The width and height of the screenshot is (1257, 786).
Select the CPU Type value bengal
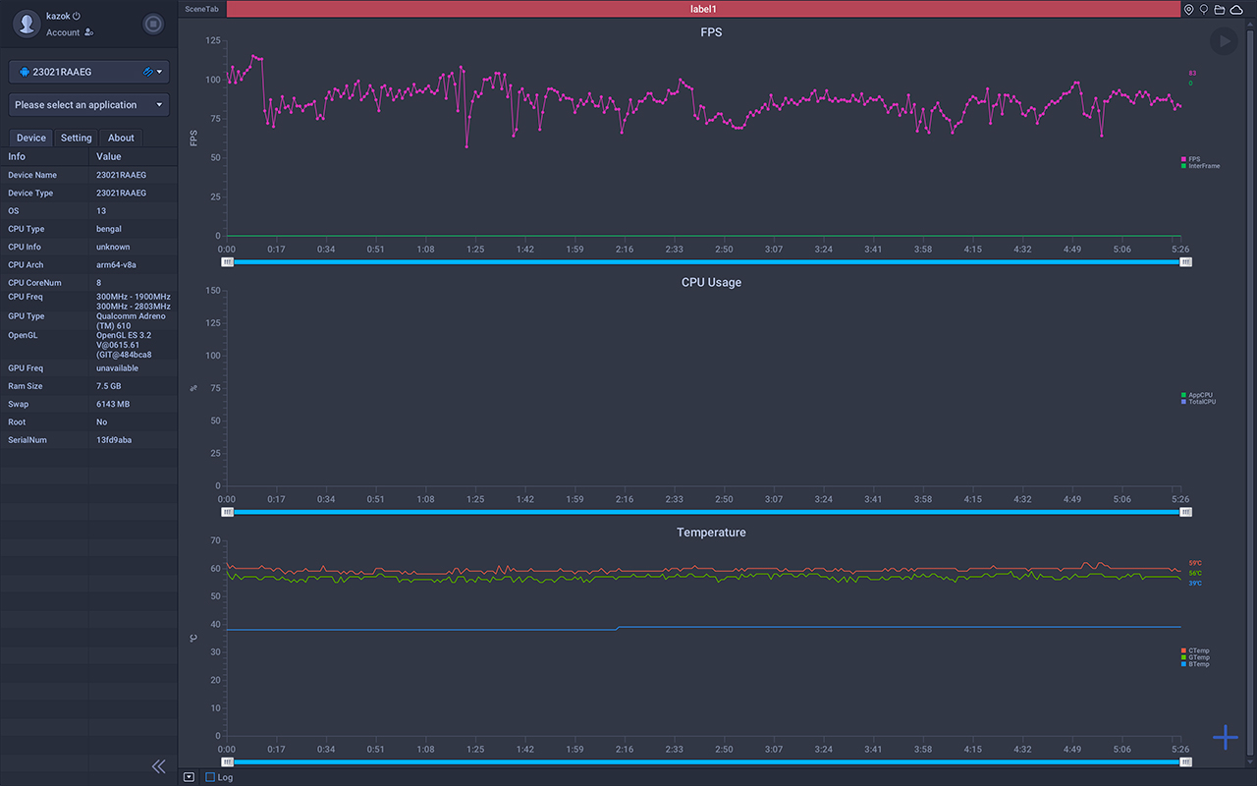(109, 229)
